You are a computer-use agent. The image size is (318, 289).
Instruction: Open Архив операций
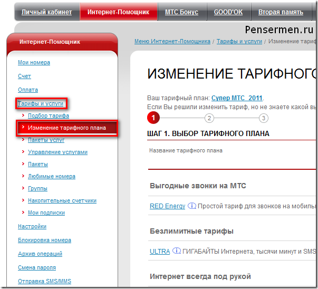click(40, 254)
